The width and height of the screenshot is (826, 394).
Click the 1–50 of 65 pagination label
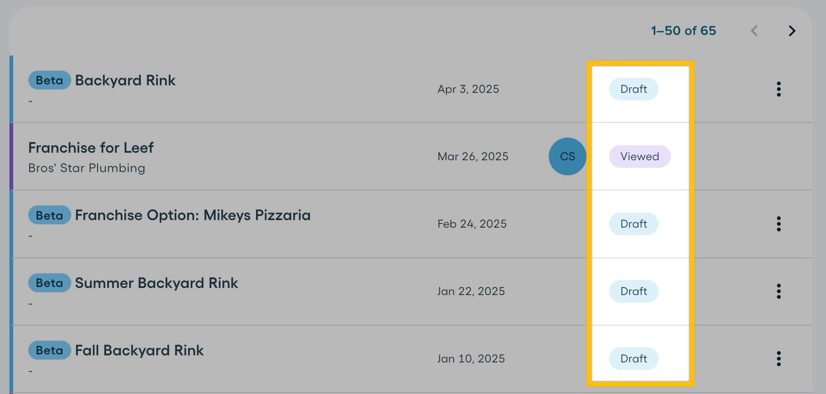[684, 31]
